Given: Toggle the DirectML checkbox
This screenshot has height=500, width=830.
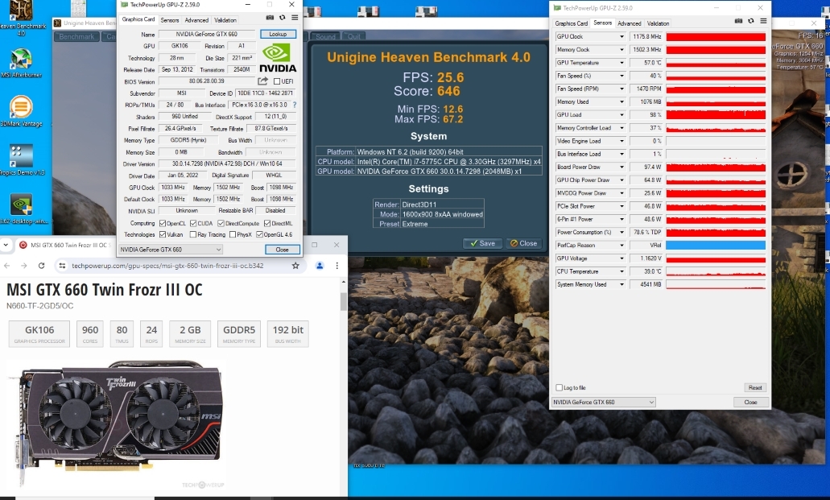Looking at the screenshot, I should [x=267, y=224].
